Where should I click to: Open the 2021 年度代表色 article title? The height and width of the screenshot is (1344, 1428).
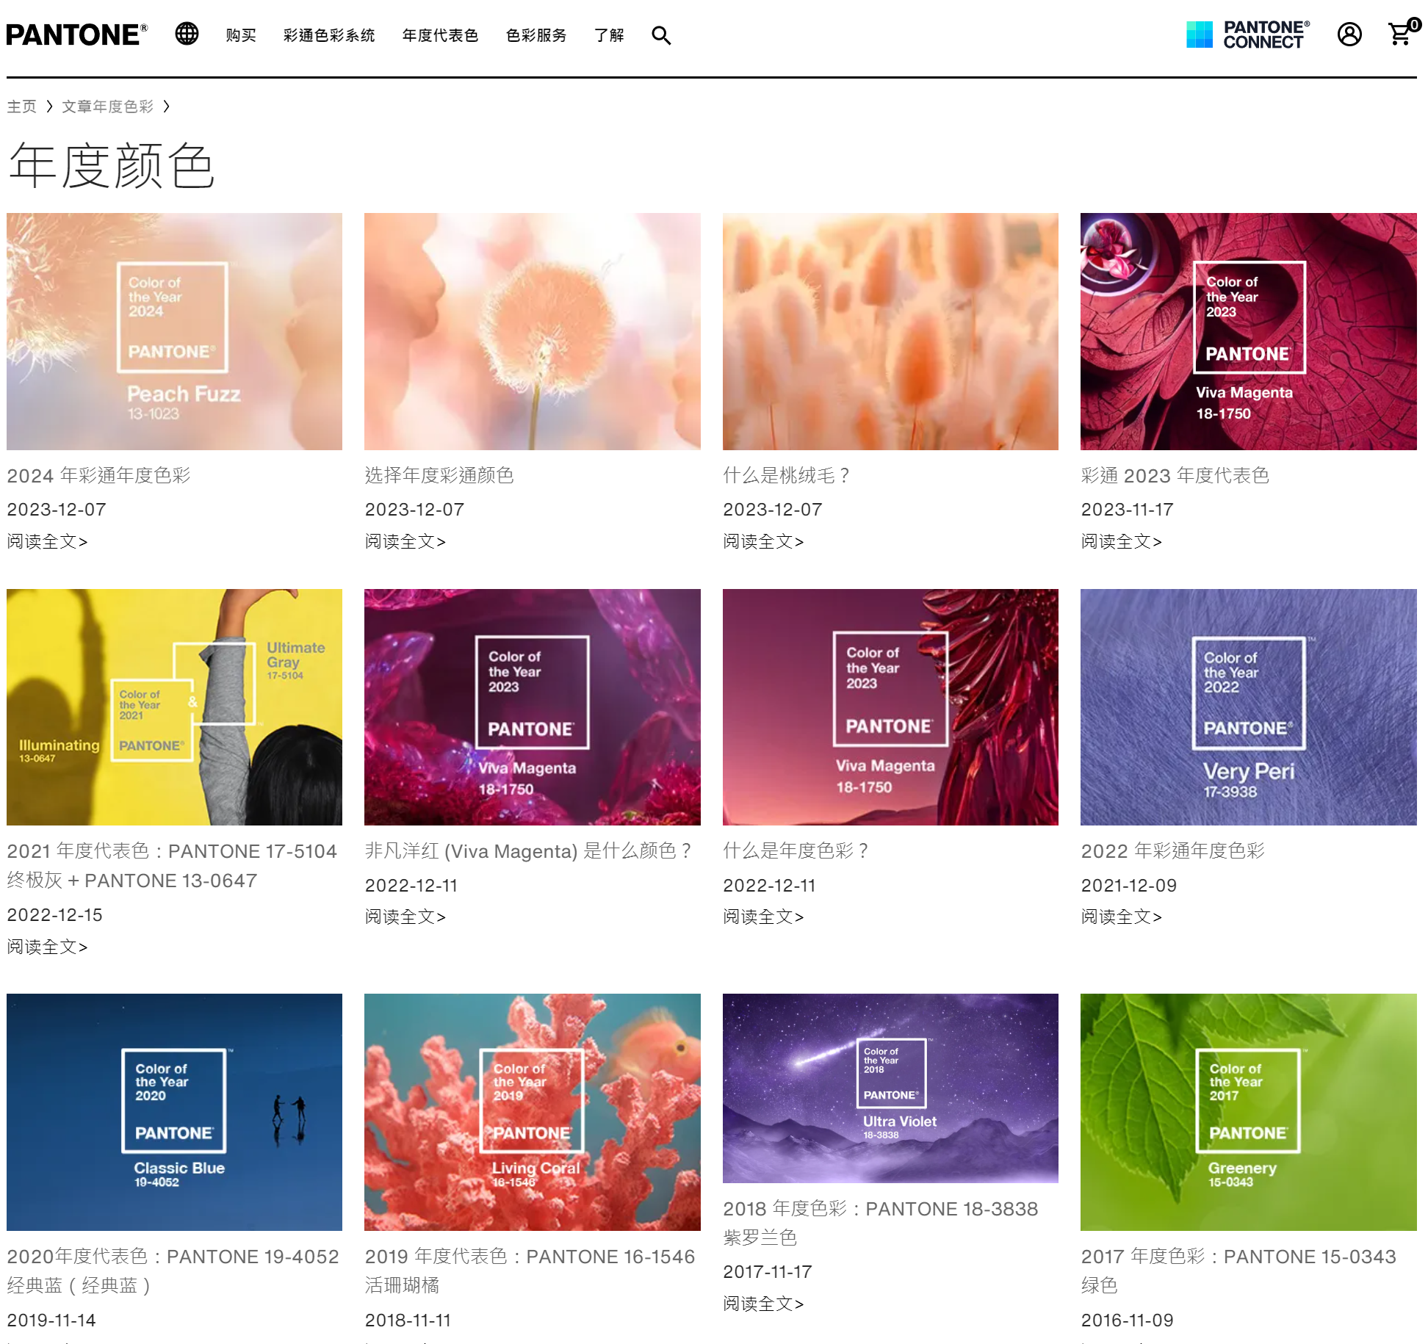(x=172, y=866)
